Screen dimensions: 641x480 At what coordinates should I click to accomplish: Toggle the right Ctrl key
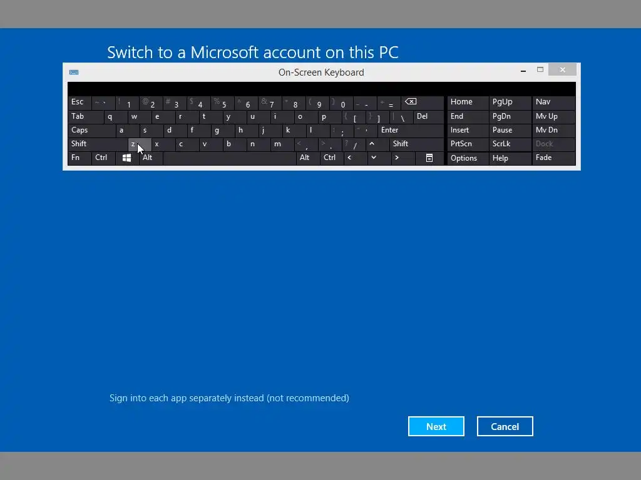pos(332,158)
